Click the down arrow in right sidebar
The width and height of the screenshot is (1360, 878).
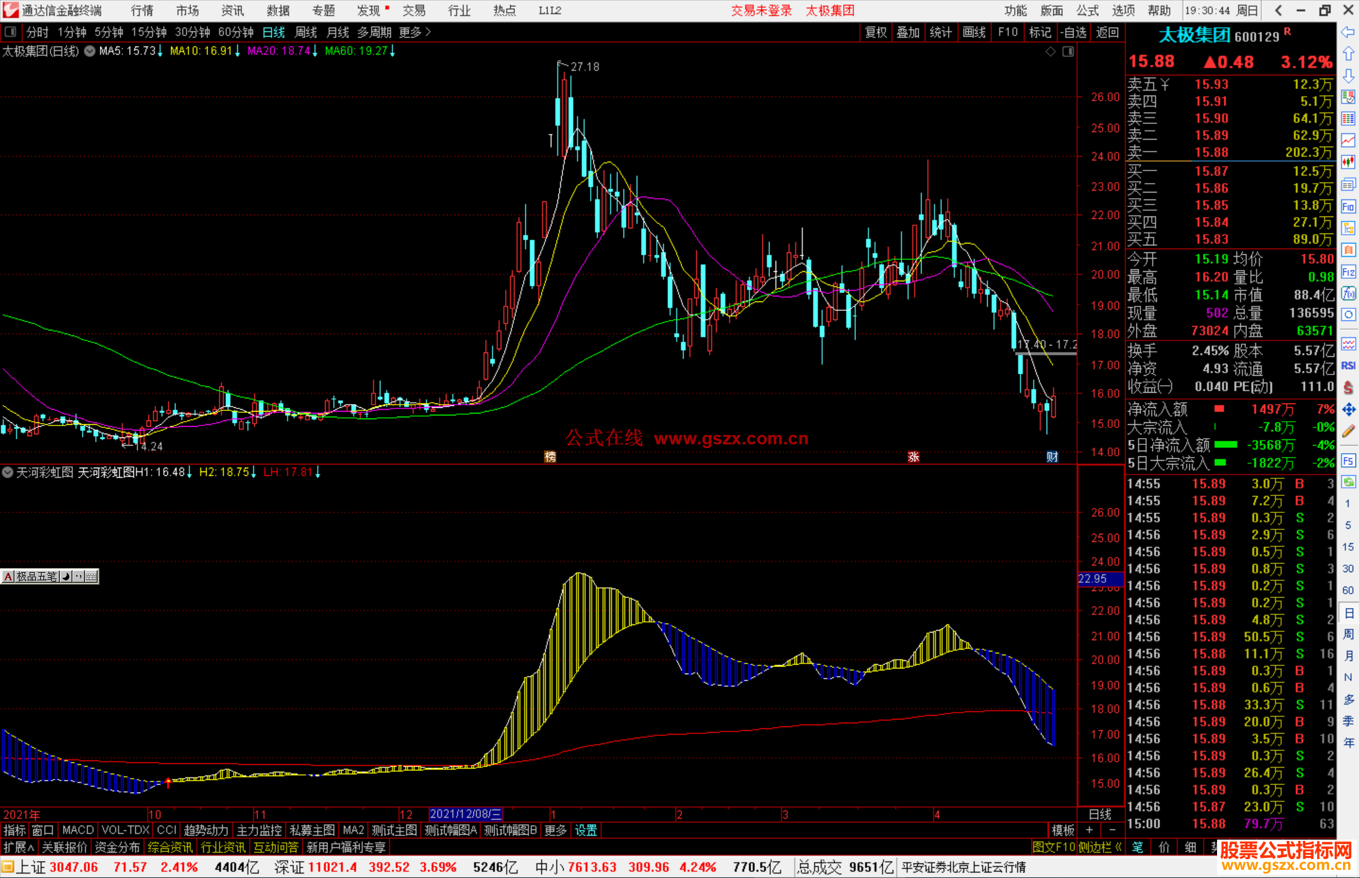pyautogui.click(x=1348, y=76)
